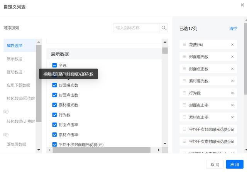Click the search magnifier icon

click(x=164, y=28)
